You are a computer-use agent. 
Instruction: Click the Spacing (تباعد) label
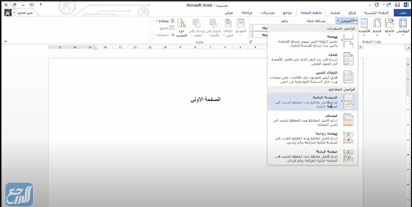click(285, 21)
